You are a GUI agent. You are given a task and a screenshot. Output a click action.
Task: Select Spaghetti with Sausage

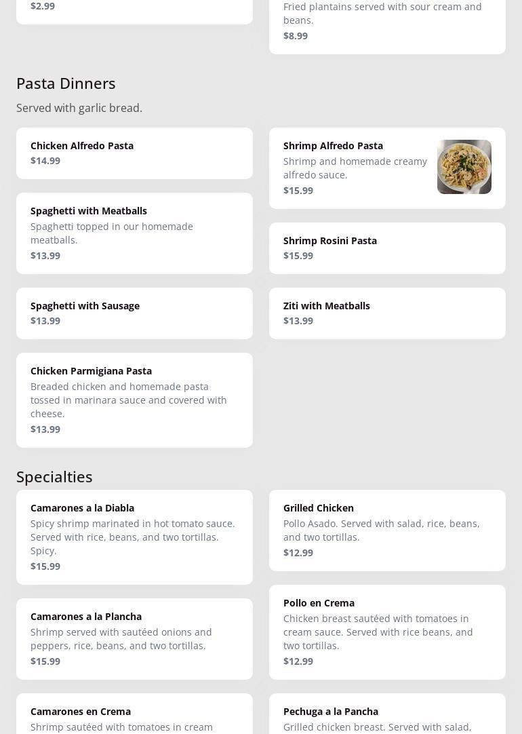click(x=134, y=313)
